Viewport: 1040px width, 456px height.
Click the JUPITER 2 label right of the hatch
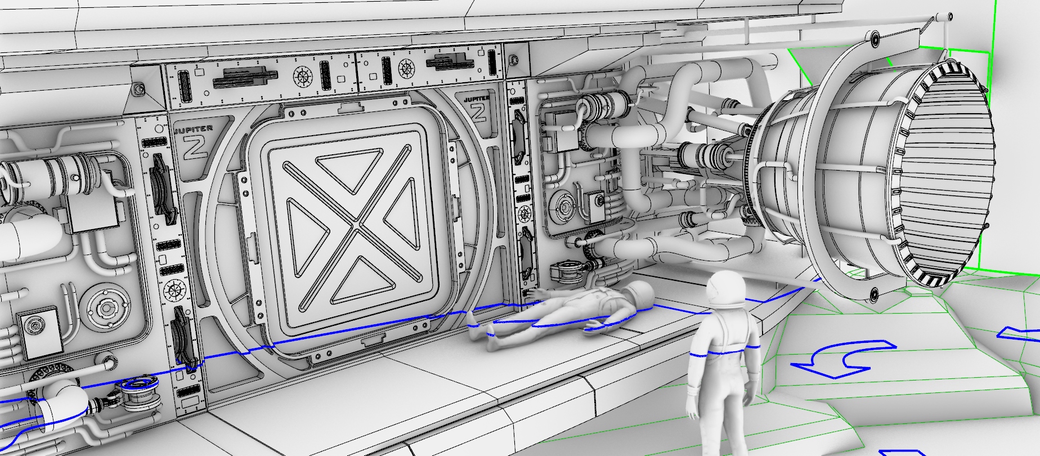point(476,109)
